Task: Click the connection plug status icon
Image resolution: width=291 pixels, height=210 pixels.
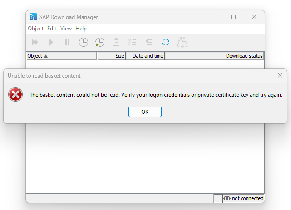Action: (x=227, y=198)
